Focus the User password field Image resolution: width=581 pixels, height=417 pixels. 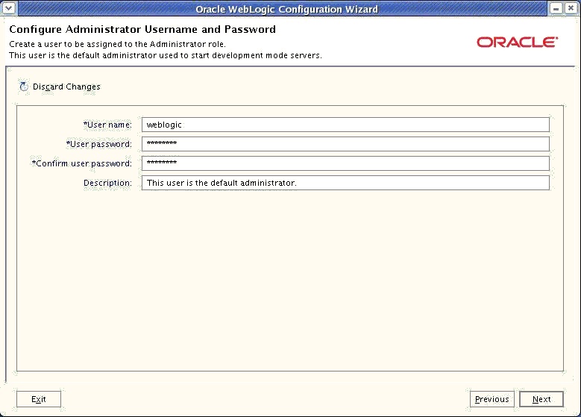345,144
